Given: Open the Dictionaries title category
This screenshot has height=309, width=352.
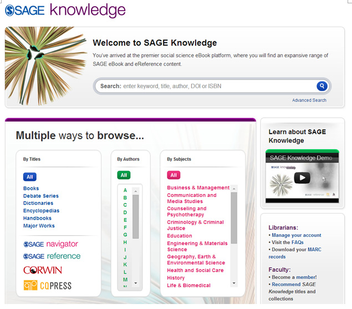Looking at the screenshot, I should tap(38, 203).
